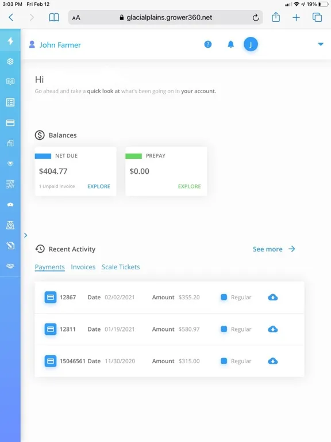Click the $0.00 prepay amount
The width and height of the screenshot is (331, 442).
point(139,171)
